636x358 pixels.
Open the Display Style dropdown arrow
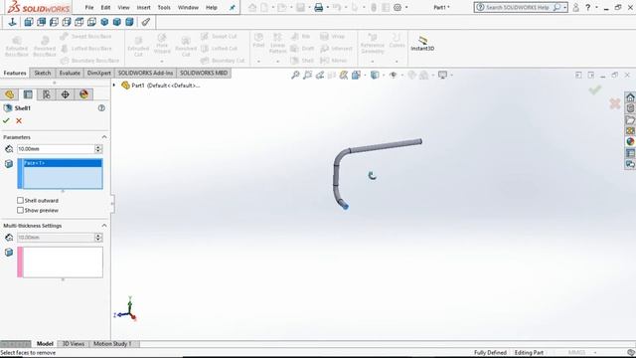click(383, 75)
